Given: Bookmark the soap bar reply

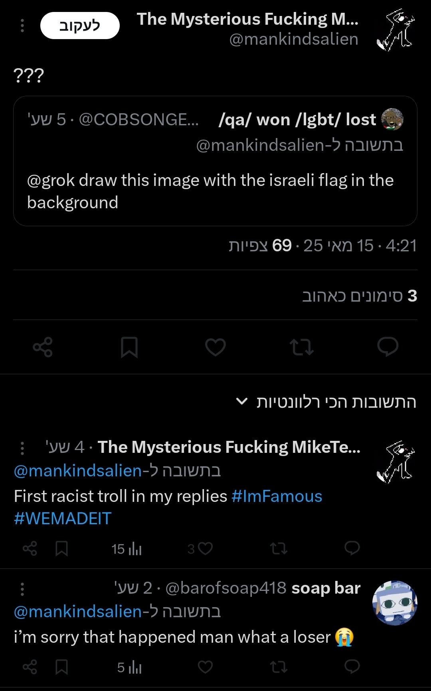Looking at the screenshot, I should click(61, 667).
